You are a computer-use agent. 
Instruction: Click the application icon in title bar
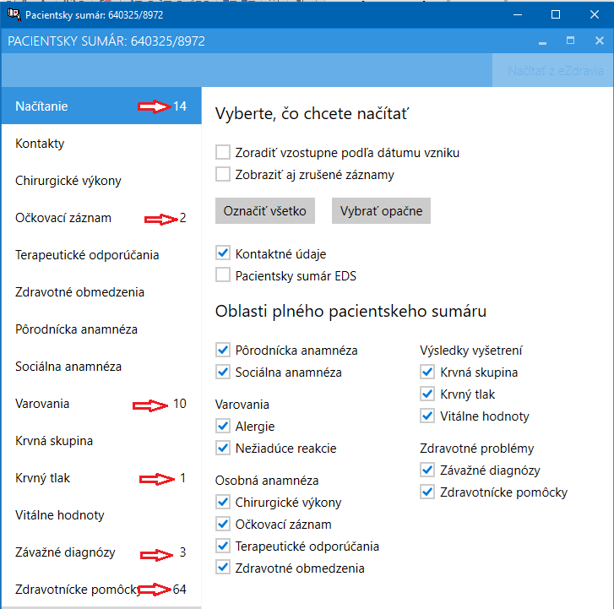click(x=14, y=14)
